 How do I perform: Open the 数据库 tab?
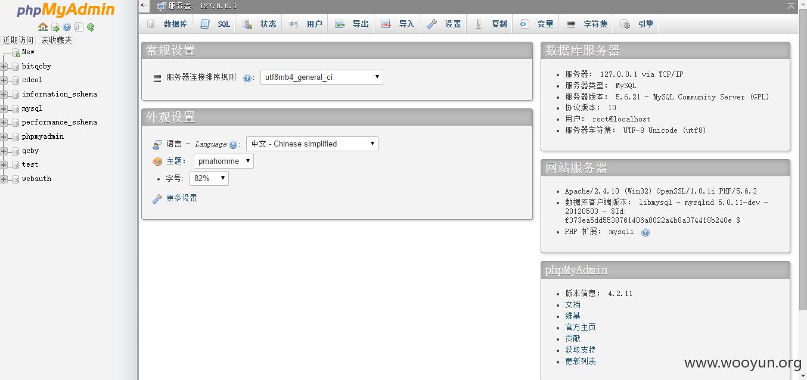(x=167, y=24)
